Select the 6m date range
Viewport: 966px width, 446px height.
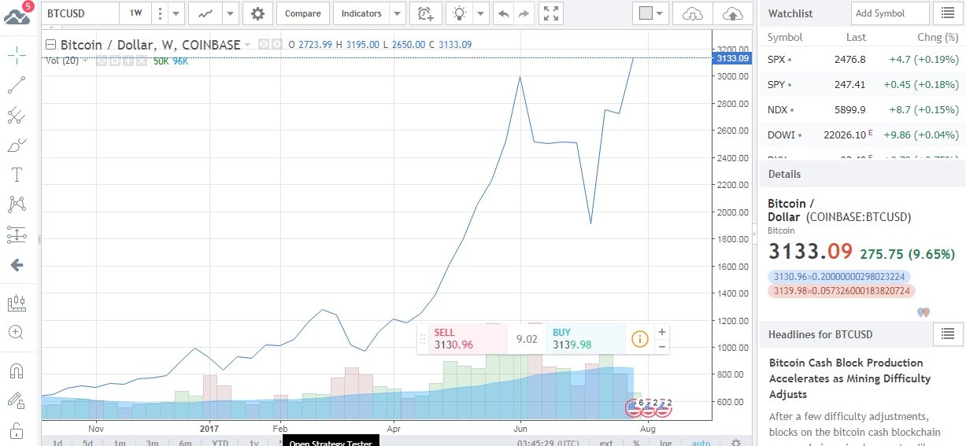185,444
